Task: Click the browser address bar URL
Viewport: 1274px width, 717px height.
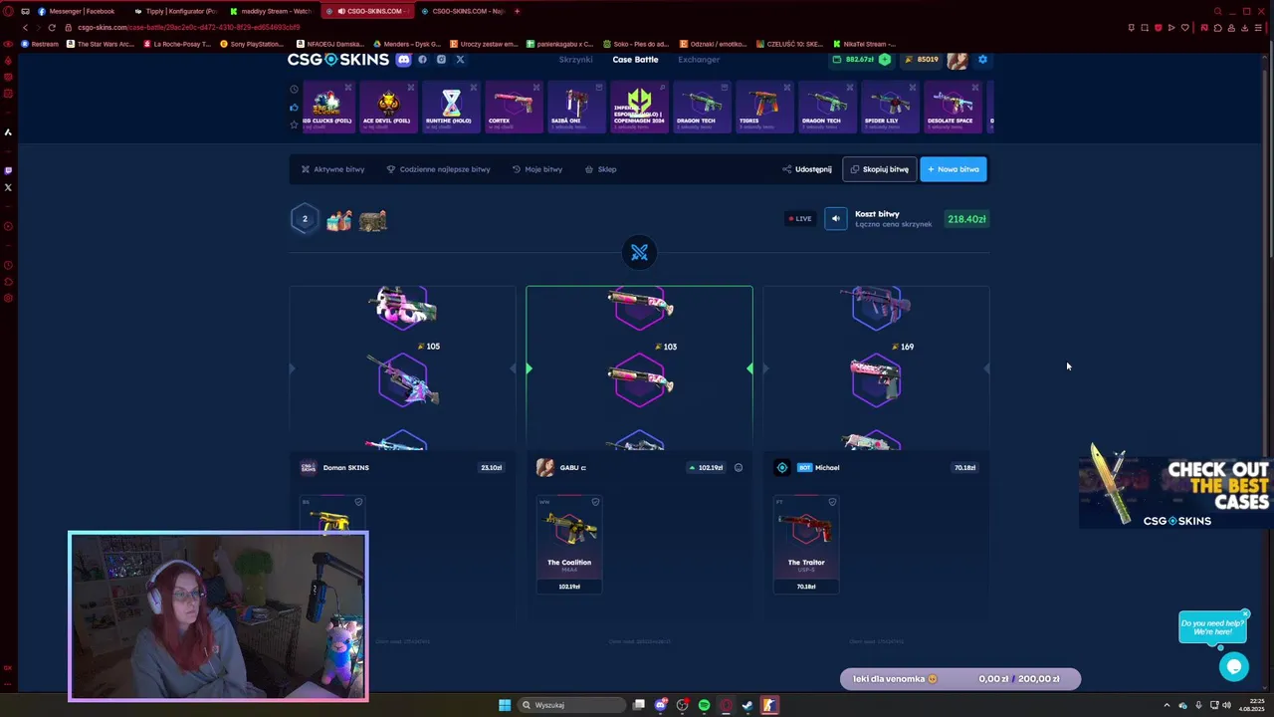Action: [x=189, y=28]
